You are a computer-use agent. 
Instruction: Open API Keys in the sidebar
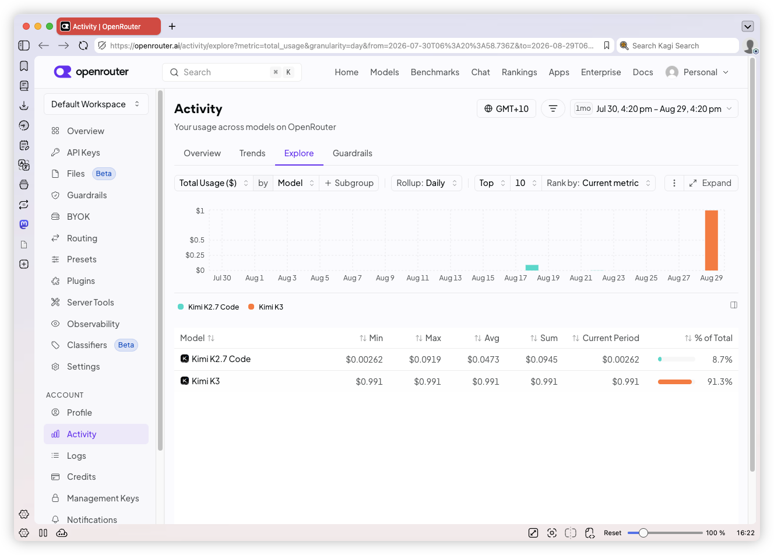[x=96, y=153]
